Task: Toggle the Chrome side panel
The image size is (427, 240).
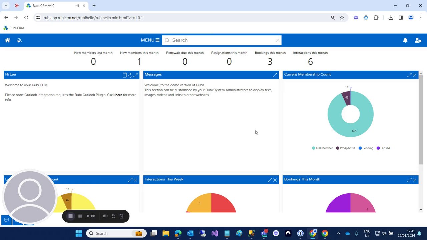Action: [x=401, y=18]
